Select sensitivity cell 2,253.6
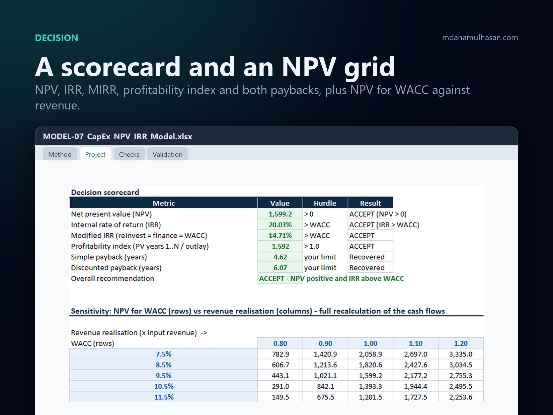553x415 pixels. tap(461, 397)
